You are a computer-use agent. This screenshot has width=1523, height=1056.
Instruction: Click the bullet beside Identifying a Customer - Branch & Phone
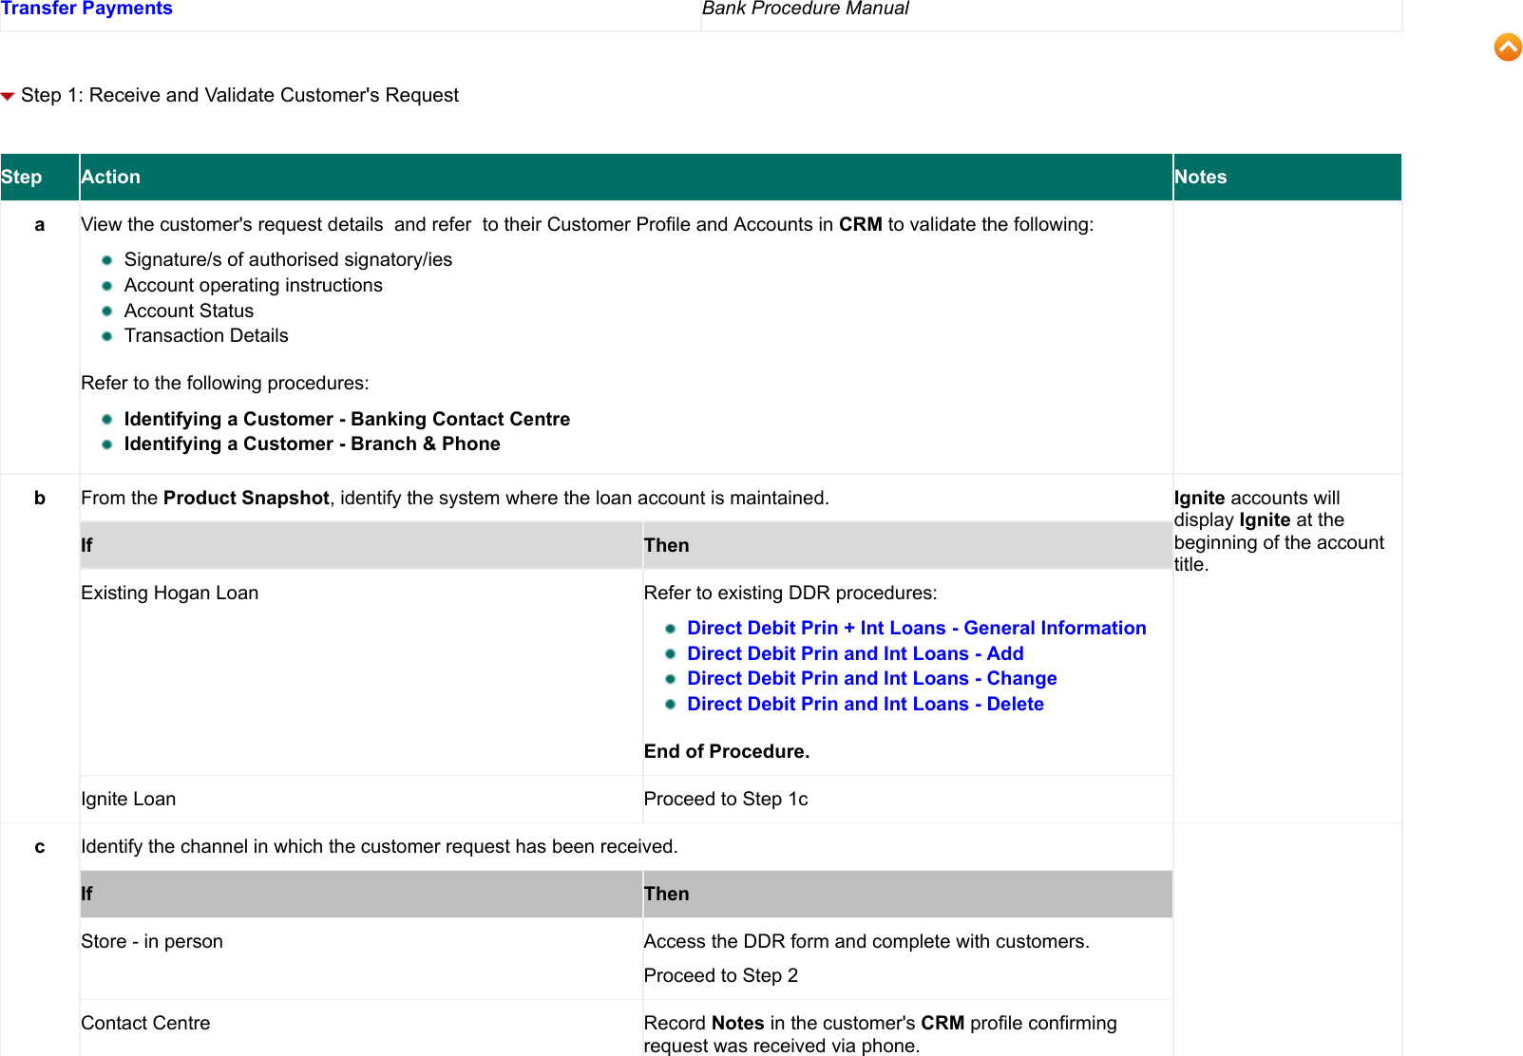point(107,442)
